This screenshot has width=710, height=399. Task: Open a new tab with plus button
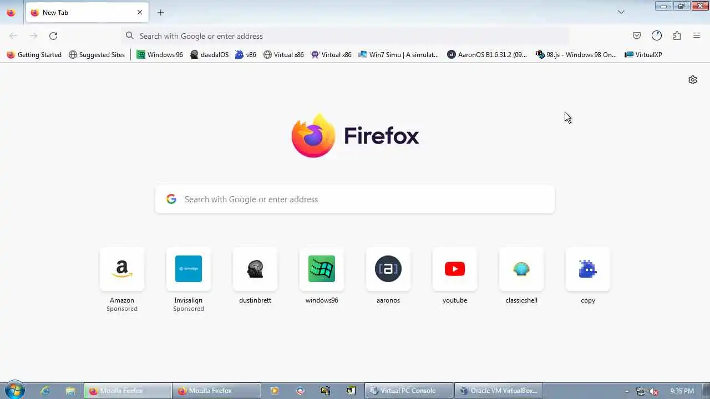coord(160,12)
